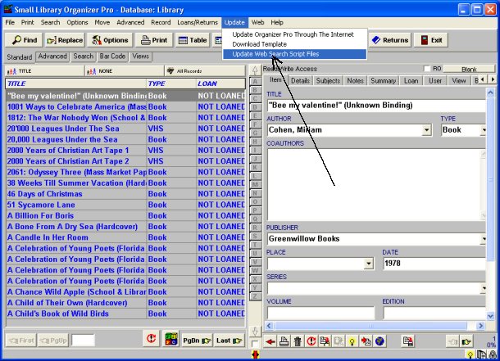Click the Blank button
Viewport: 500px width, 361px height.
[469, 69]
